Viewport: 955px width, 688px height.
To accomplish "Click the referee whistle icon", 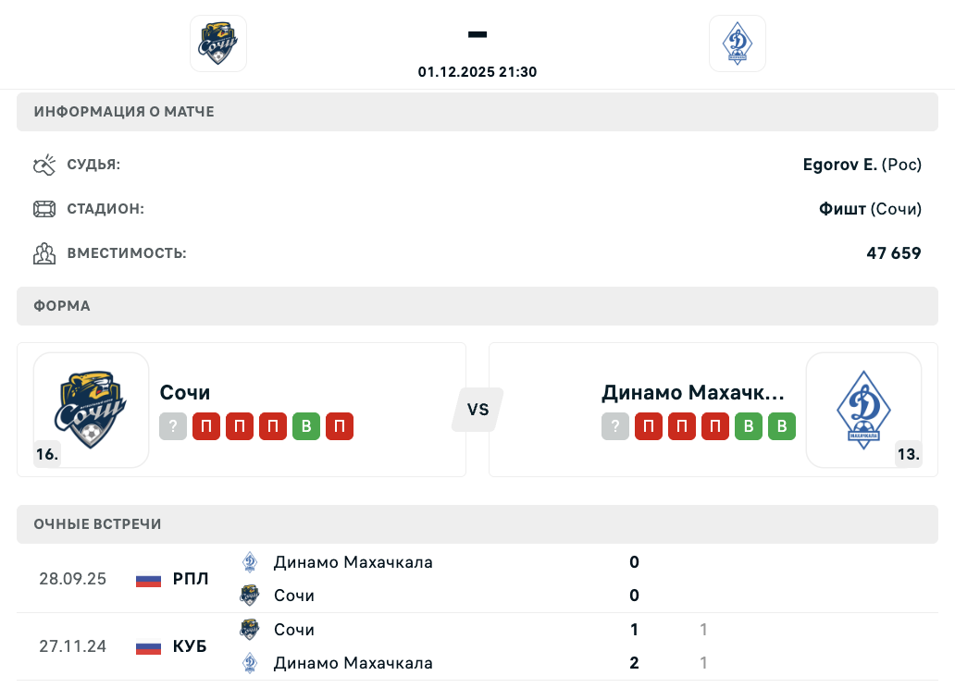I will pyautogui.click(x=44, y=166).
